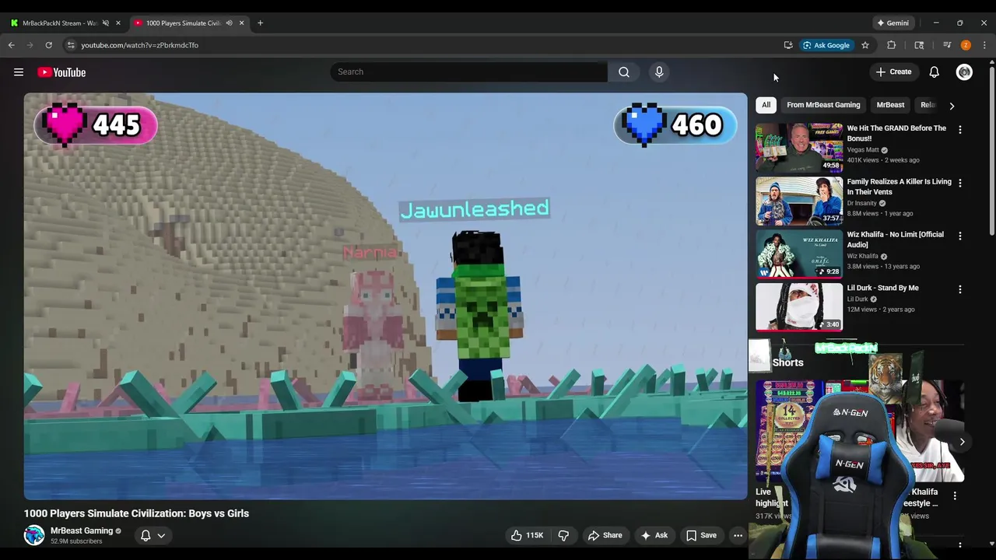Open We Hit The GRAND video title
996x560 pixels.
896,133
